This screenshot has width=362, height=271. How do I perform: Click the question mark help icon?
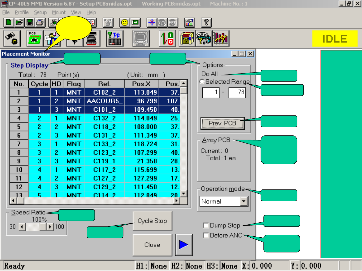(206, 23)
